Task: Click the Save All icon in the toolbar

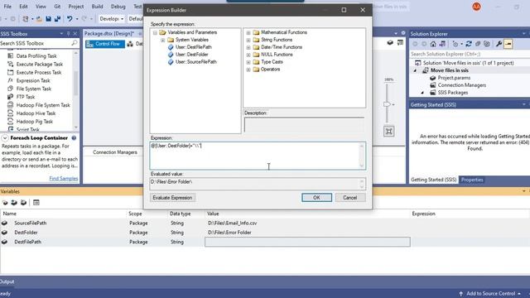Action: 57,19
